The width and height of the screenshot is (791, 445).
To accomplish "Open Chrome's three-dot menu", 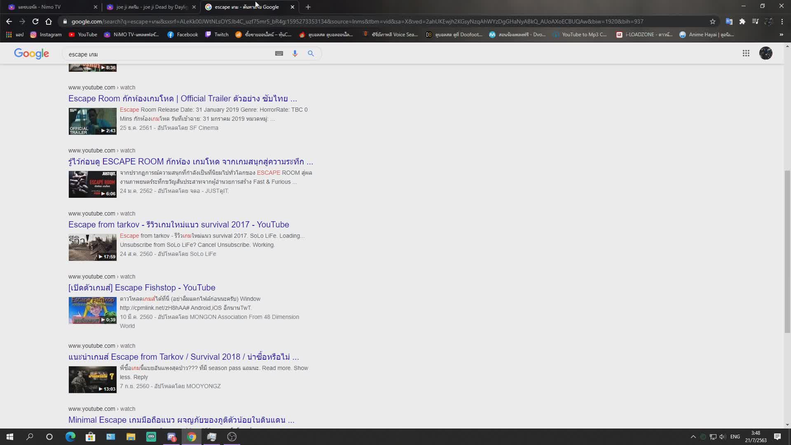I will [782, 21].
